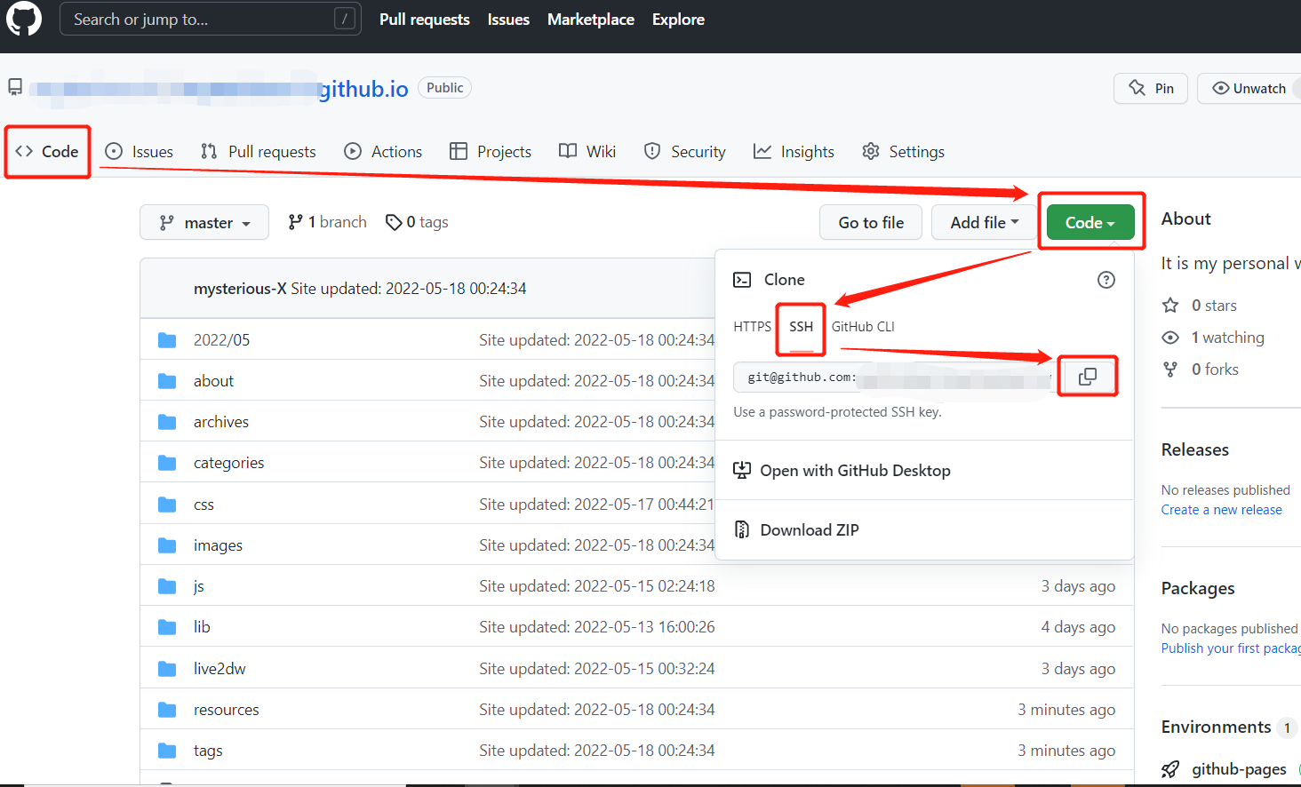Switch to the SSH clone tab
Viewport: 1301px width, 787px height.
click(801, 327)
